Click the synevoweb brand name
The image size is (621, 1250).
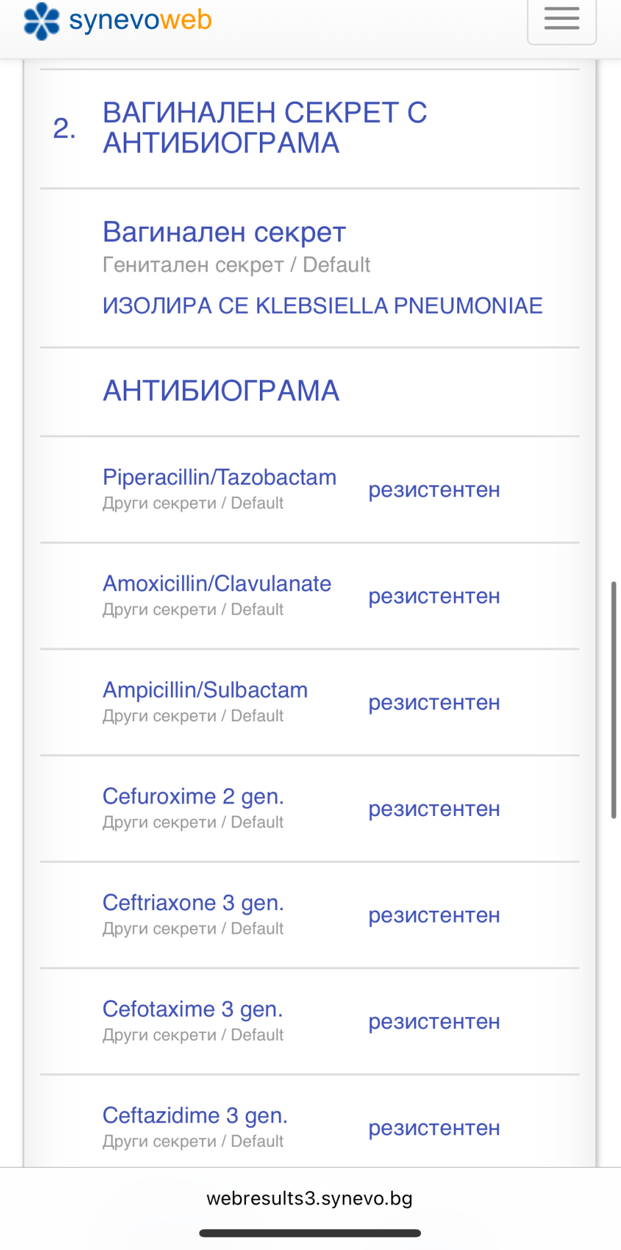(140, 20)
